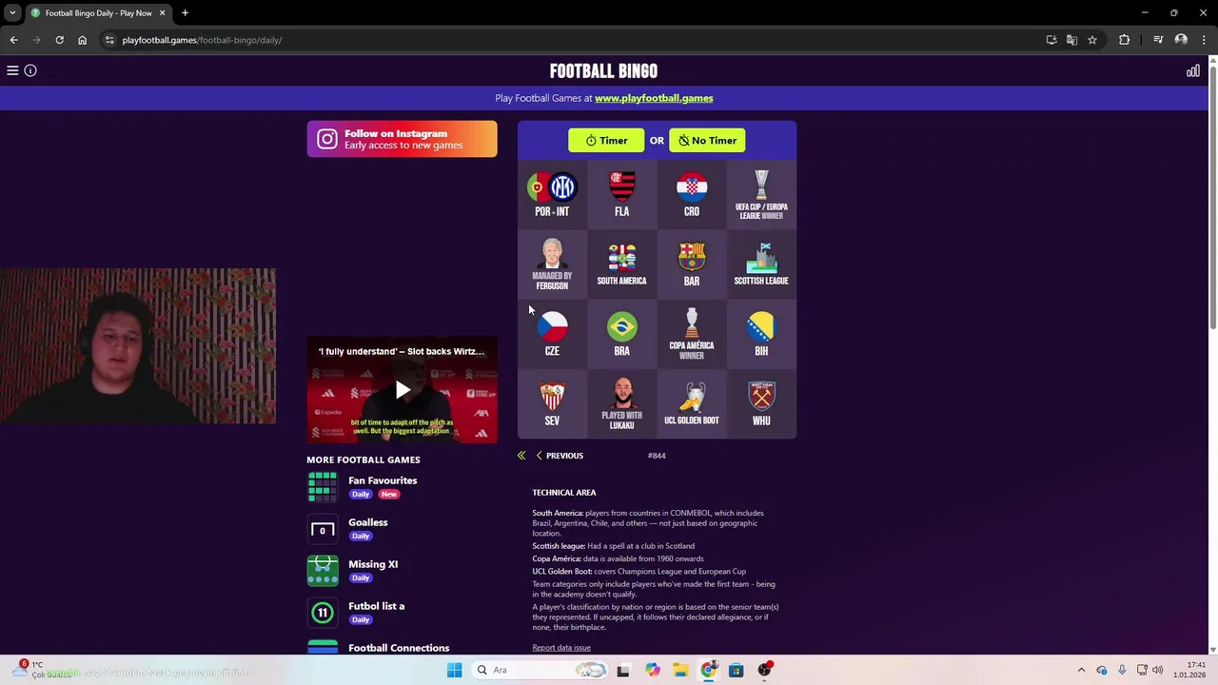Open the Chrome three-dot menu
This screenshot has width=1218, height=685.
[1205, 40]
